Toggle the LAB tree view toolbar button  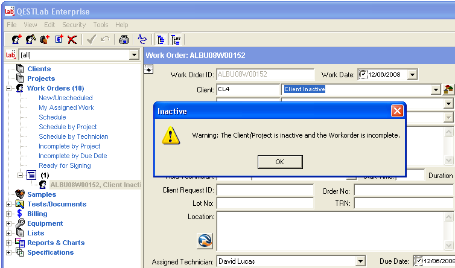pyautogui.click(x=176, y=40)
